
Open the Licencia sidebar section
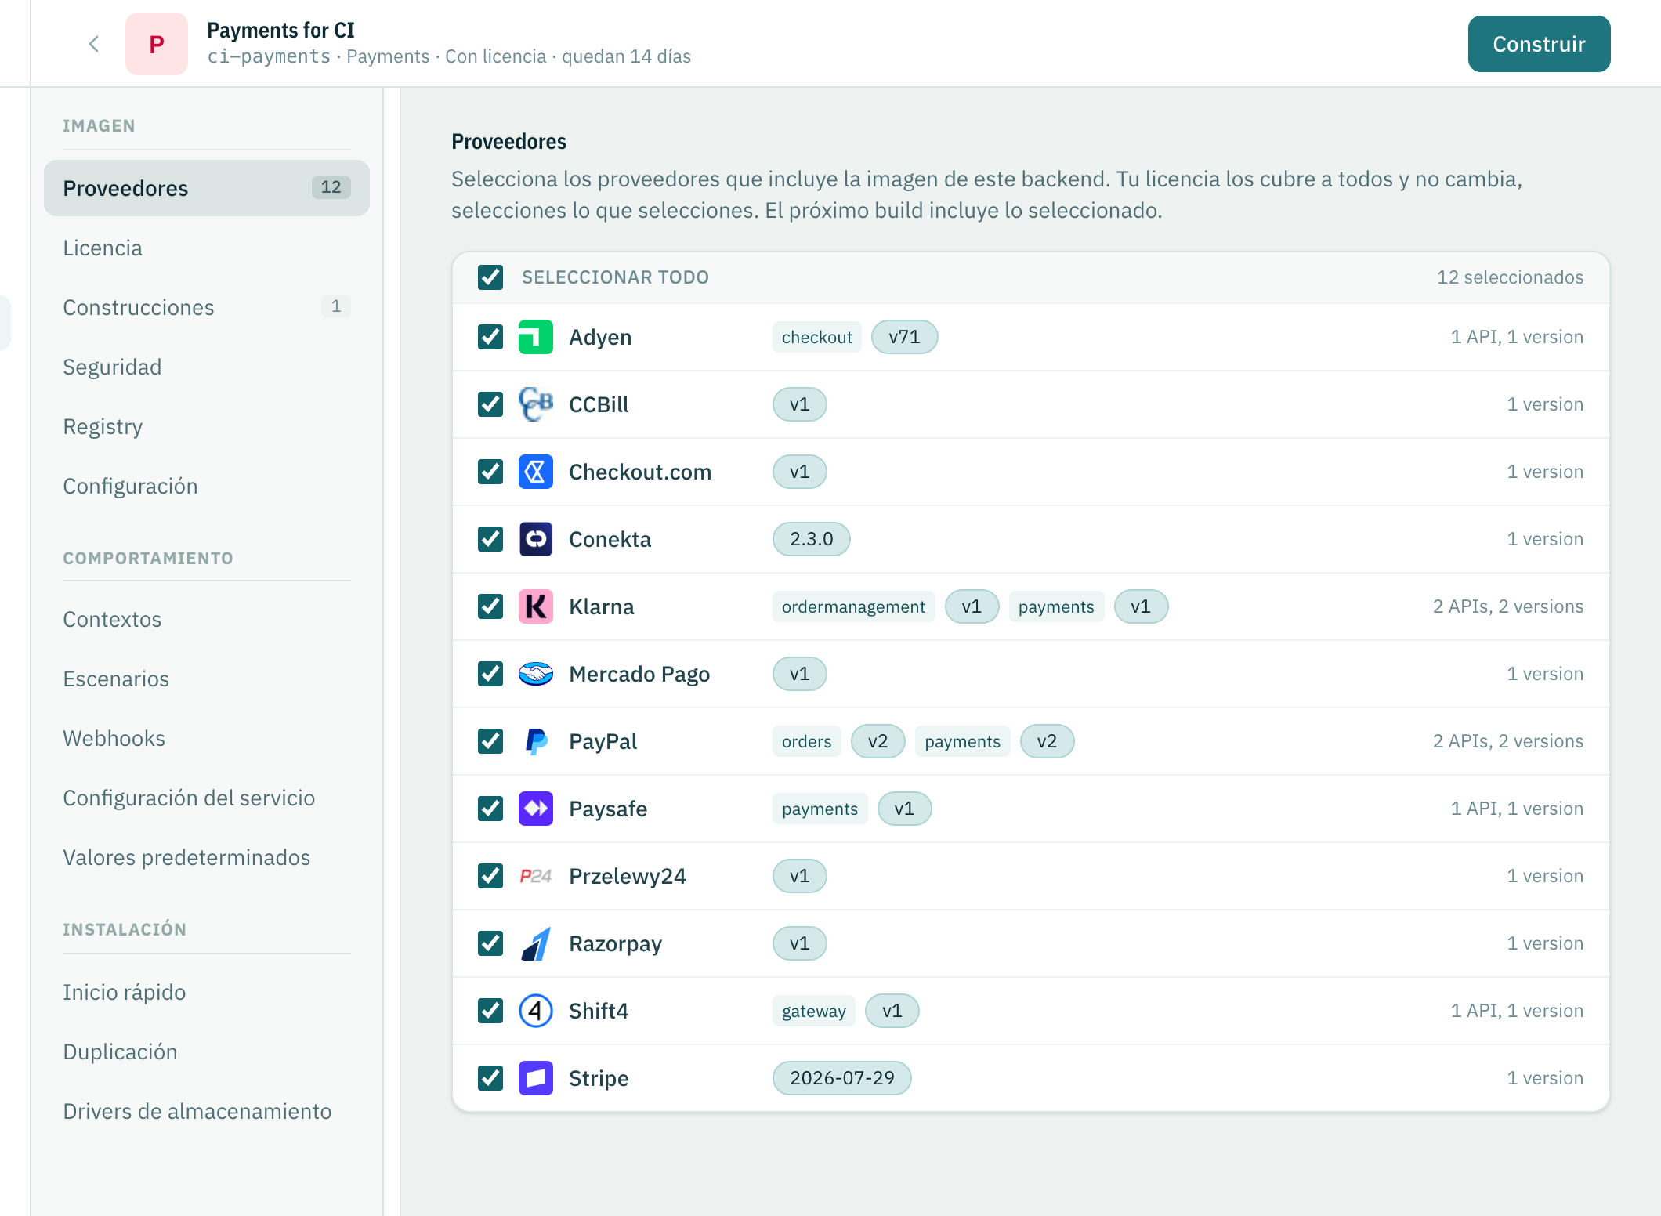[x=207, y=248]
